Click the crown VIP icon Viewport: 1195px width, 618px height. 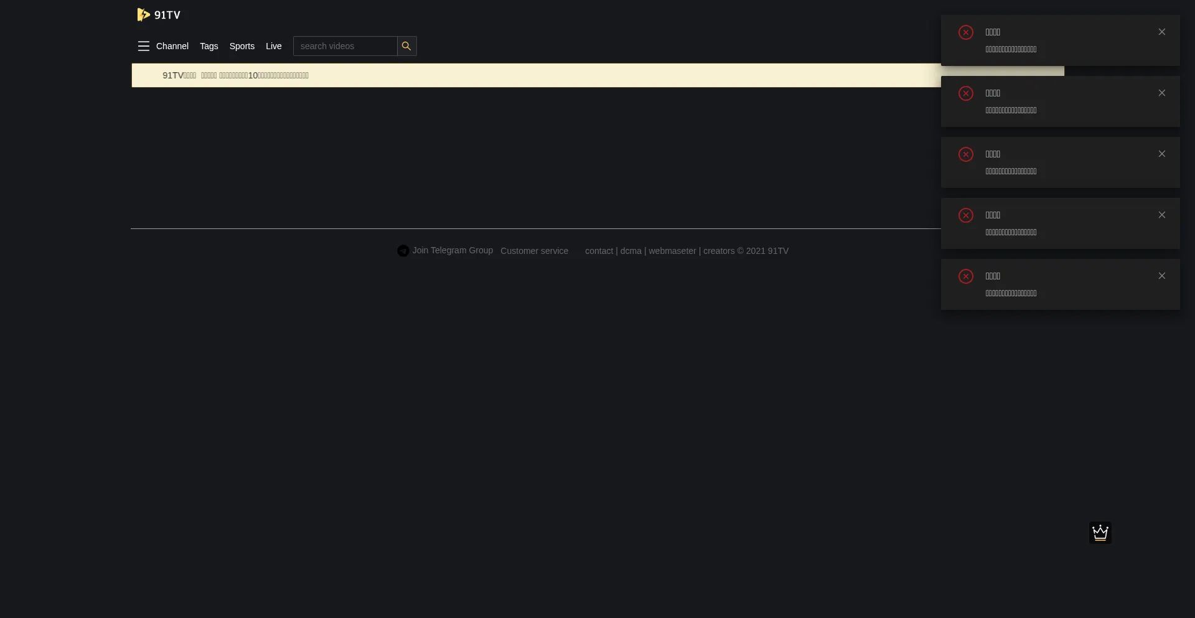[x=1100, y=533]
